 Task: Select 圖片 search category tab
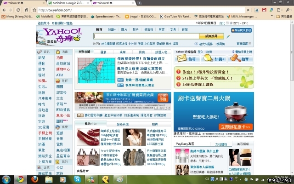[124, 29]
